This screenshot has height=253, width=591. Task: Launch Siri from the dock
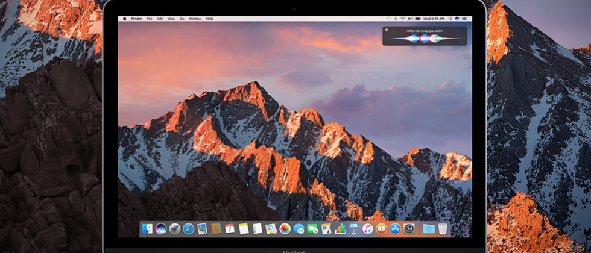161,228
